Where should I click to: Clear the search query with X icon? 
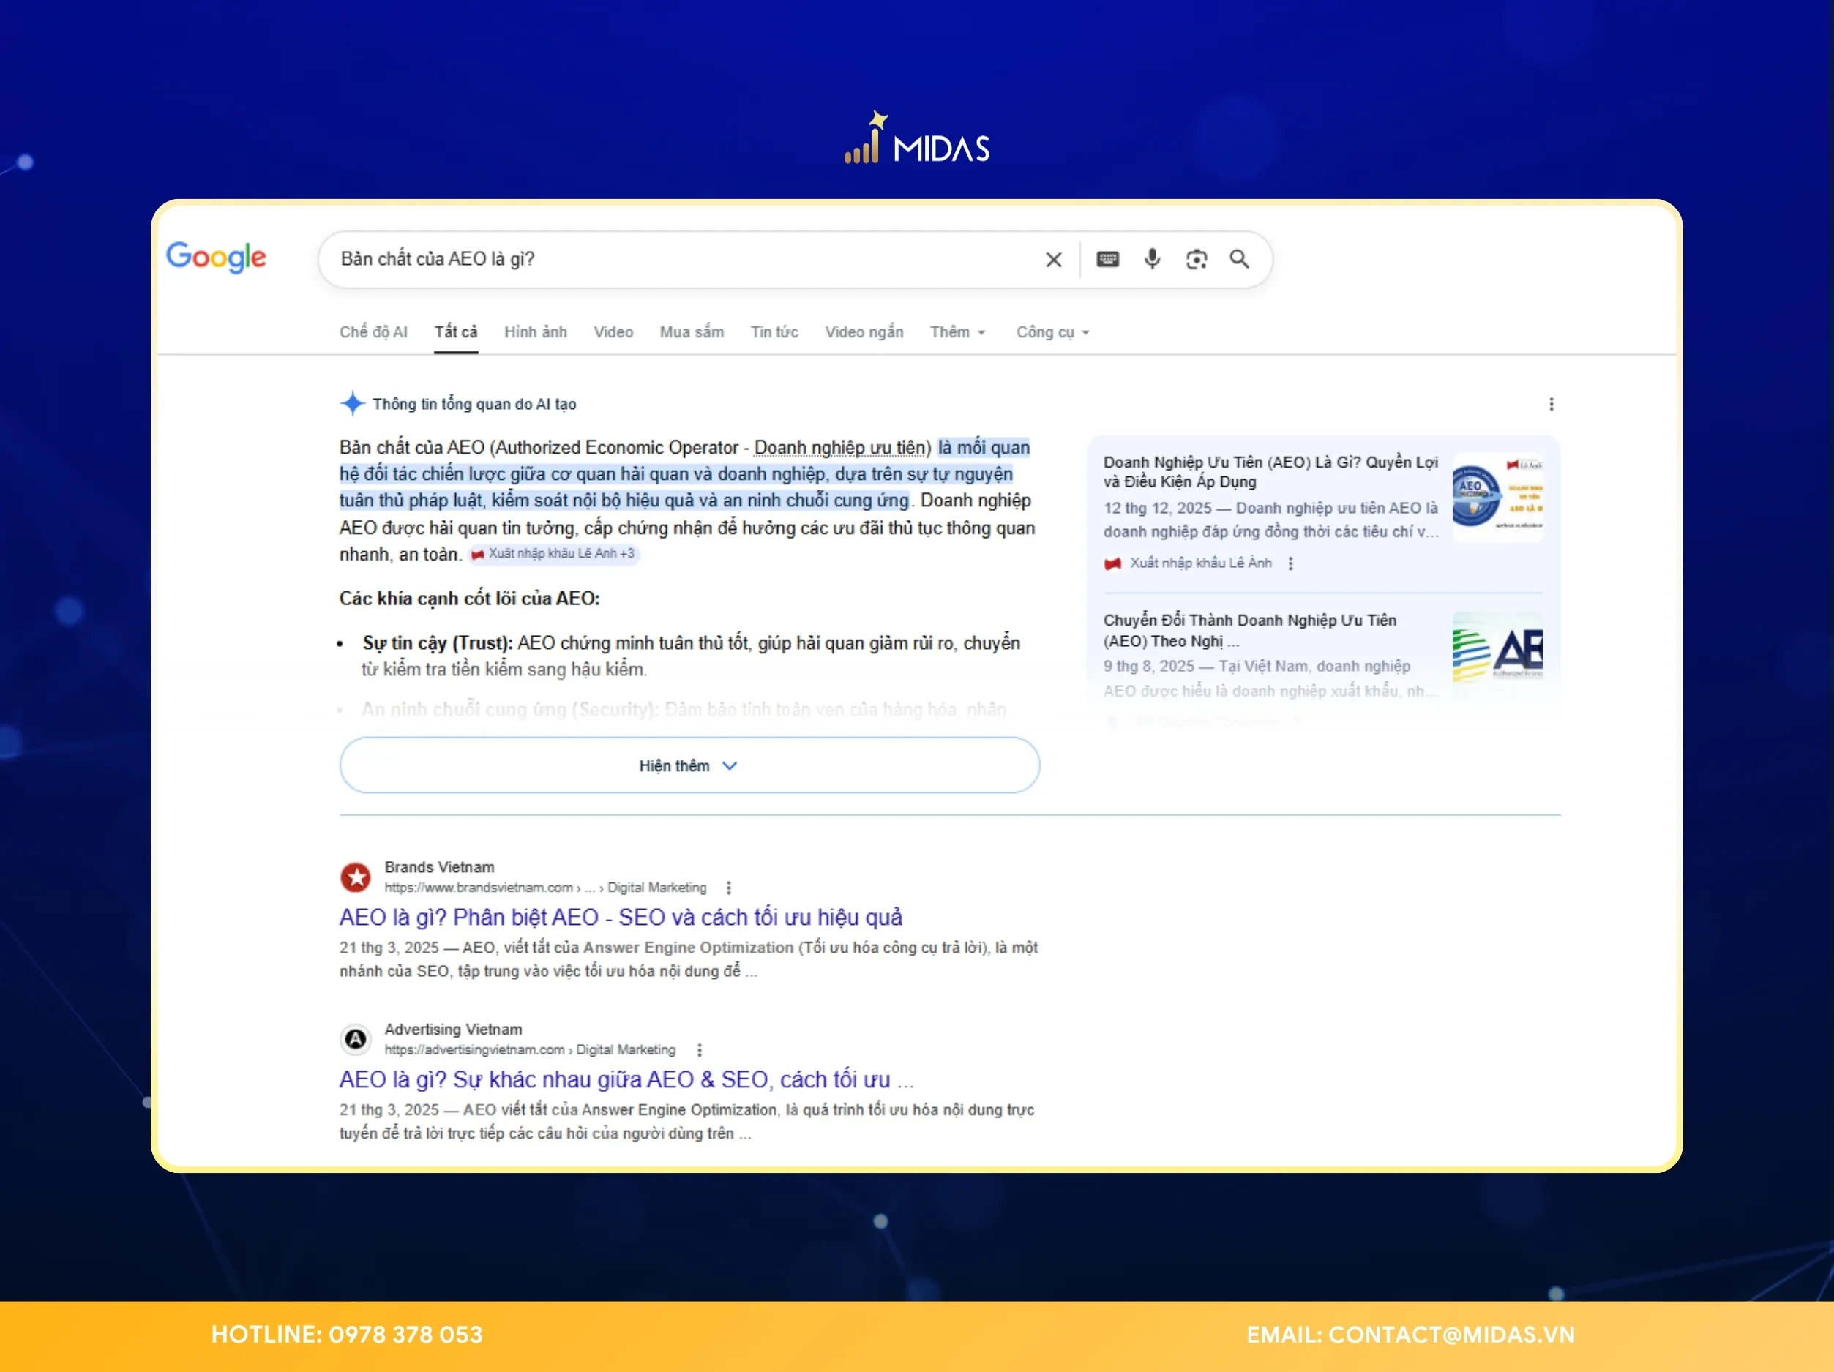(1053, 260)
